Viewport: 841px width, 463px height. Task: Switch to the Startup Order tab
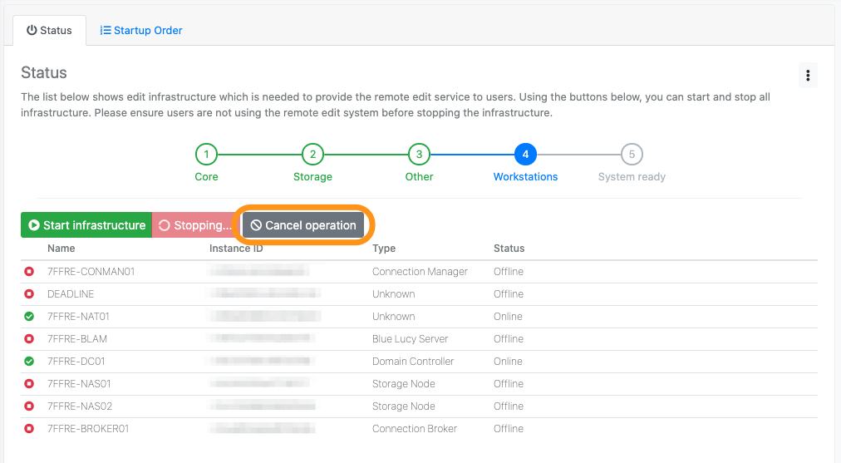tap(140, 31)
